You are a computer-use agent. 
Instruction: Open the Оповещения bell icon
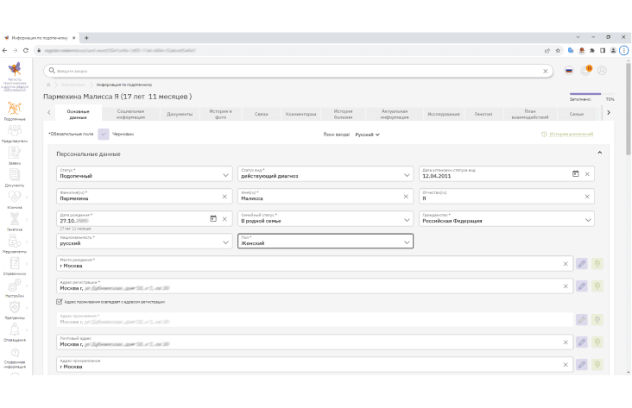[x=15, y=330]
